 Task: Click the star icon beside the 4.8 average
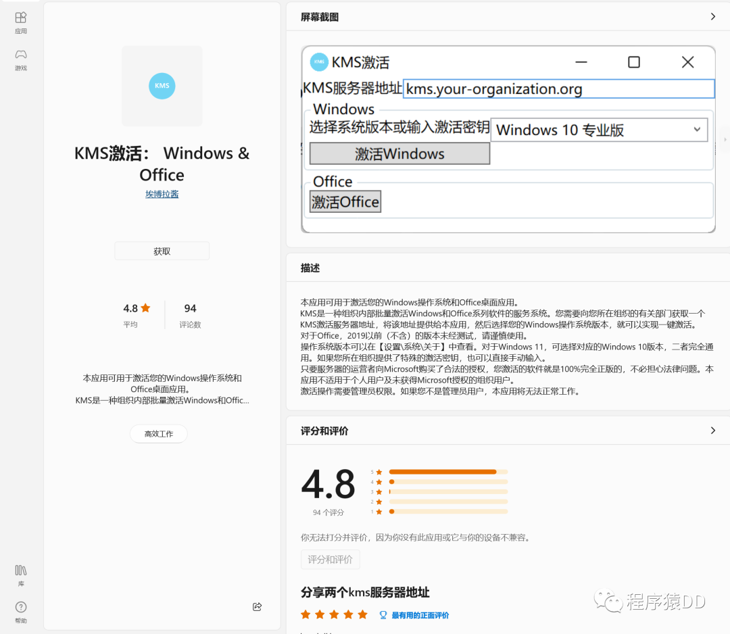pos(145,308)
